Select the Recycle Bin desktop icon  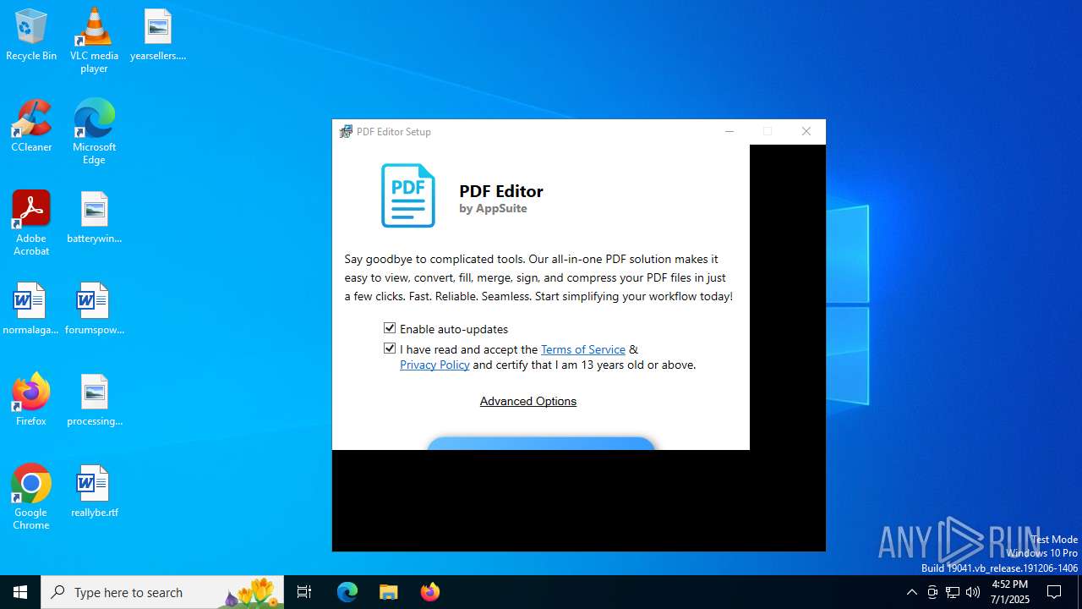coord(31,35)
